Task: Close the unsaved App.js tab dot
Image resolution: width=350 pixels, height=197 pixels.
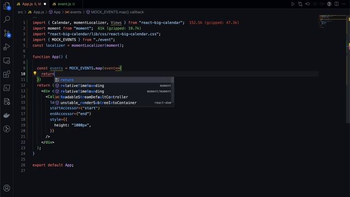Action: tap(45, 4)
